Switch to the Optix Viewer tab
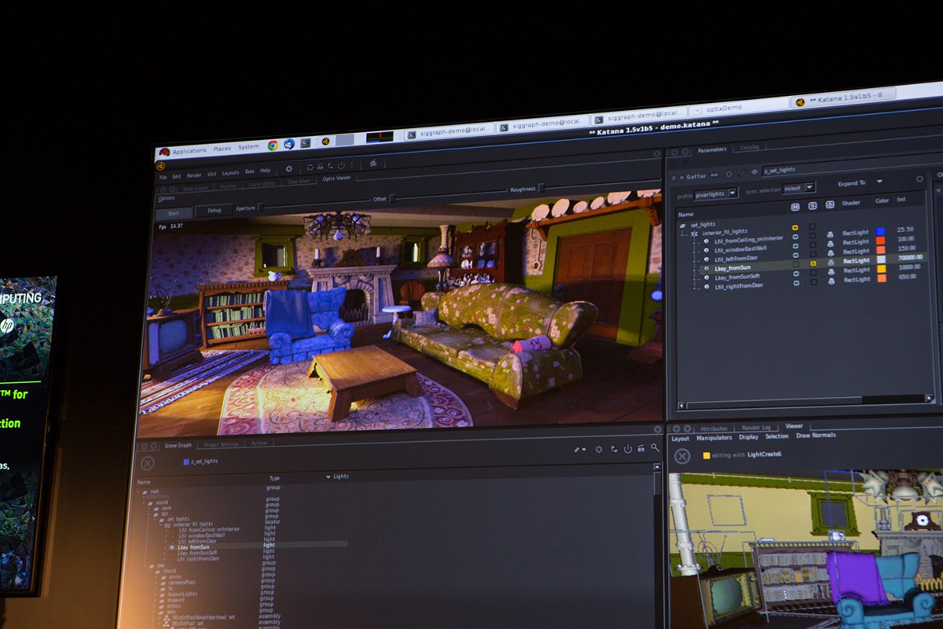Image resolution: width=943 pixels, height=629 pixels. tap(336, 178)
